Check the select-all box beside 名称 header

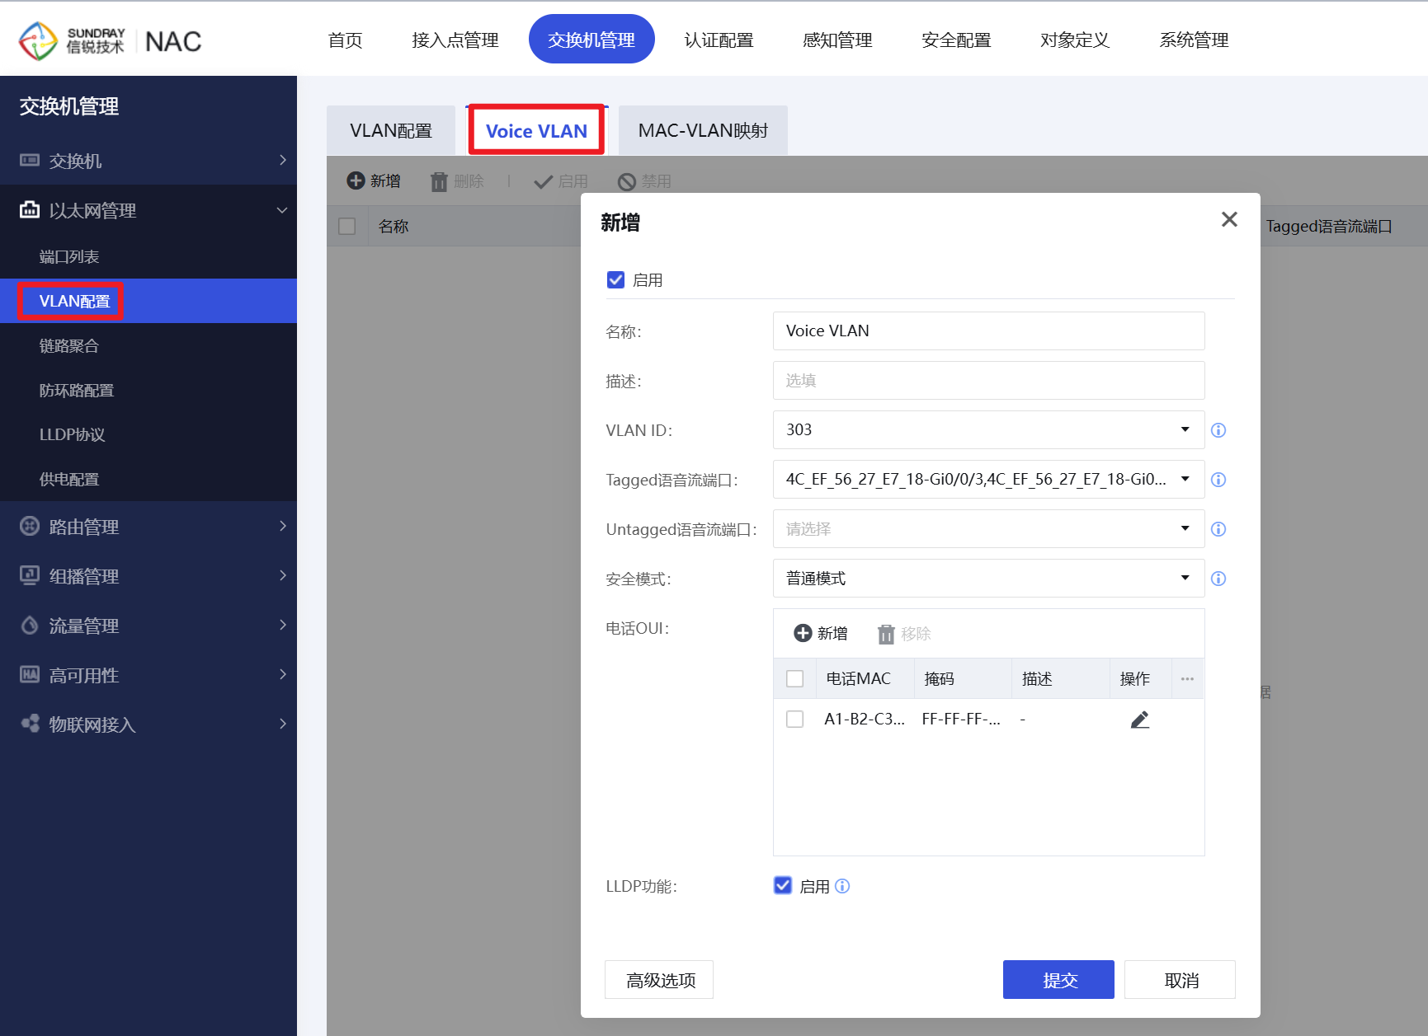[x=347, y=226]
